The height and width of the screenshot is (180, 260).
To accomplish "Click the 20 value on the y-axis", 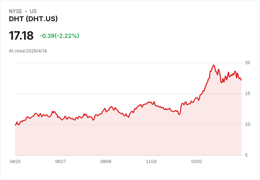I will point(247,63).
